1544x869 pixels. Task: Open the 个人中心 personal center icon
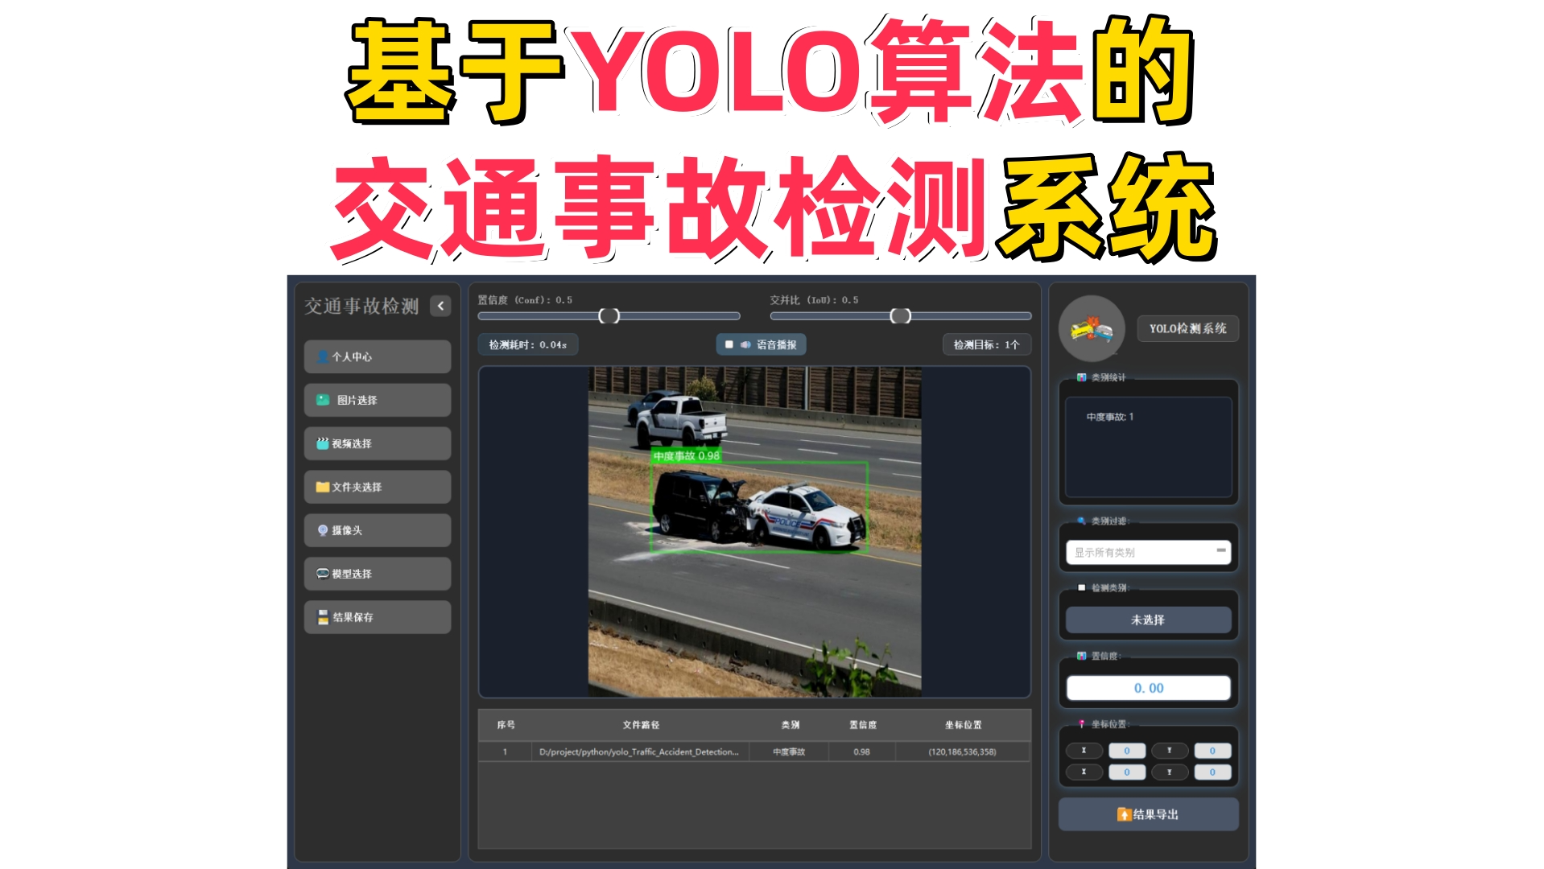(321, 357)
